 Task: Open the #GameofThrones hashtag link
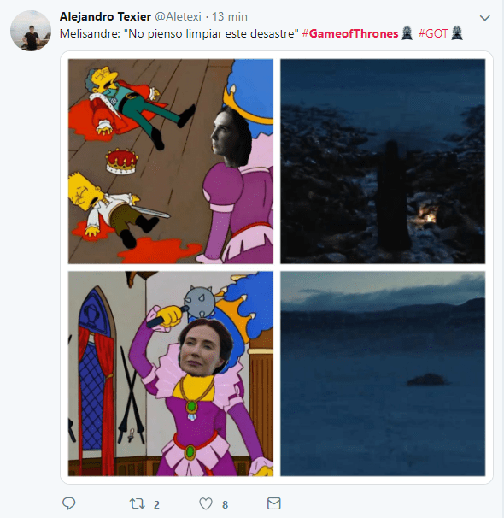coord(350,33)
